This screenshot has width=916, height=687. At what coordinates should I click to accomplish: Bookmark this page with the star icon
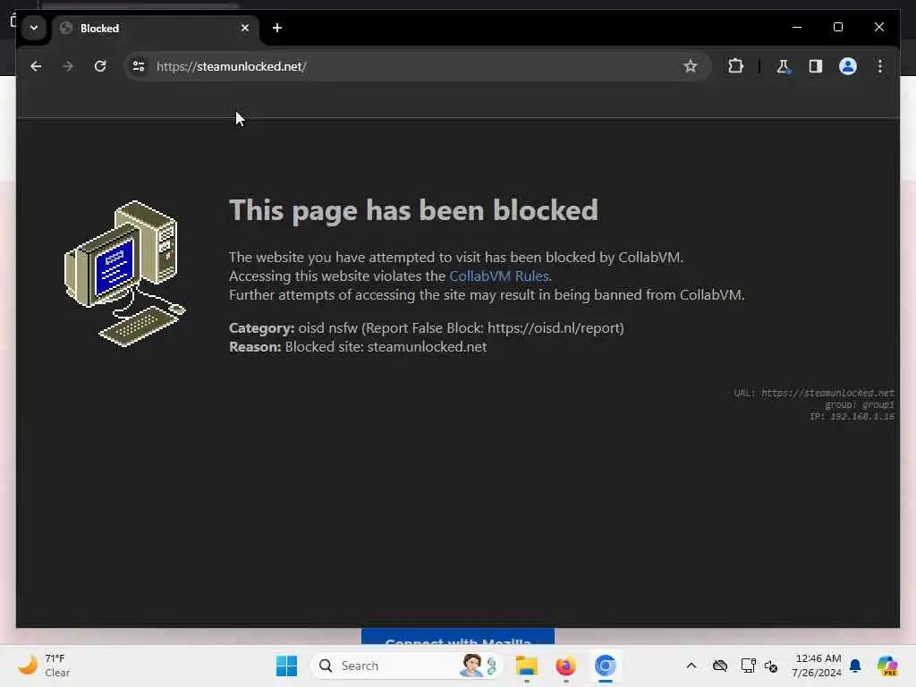690,66
